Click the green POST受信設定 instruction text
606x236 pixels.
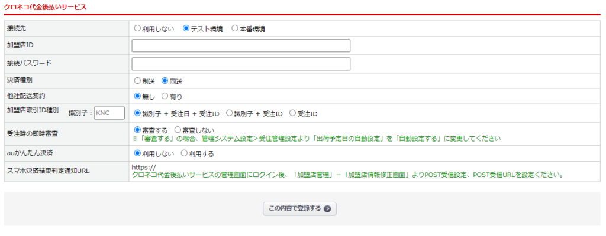point(347,175)
